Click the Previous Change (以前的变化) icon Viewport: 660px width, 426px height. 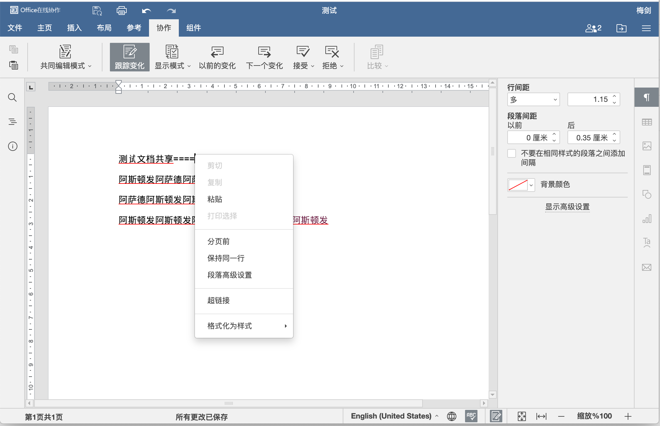[217, 52]
